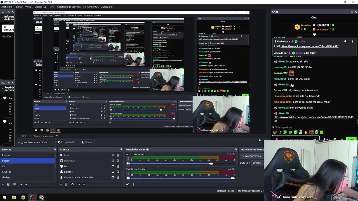Open Paneles (D) menu
This screenshot has height=201, width=358.
tap(40, 7)
